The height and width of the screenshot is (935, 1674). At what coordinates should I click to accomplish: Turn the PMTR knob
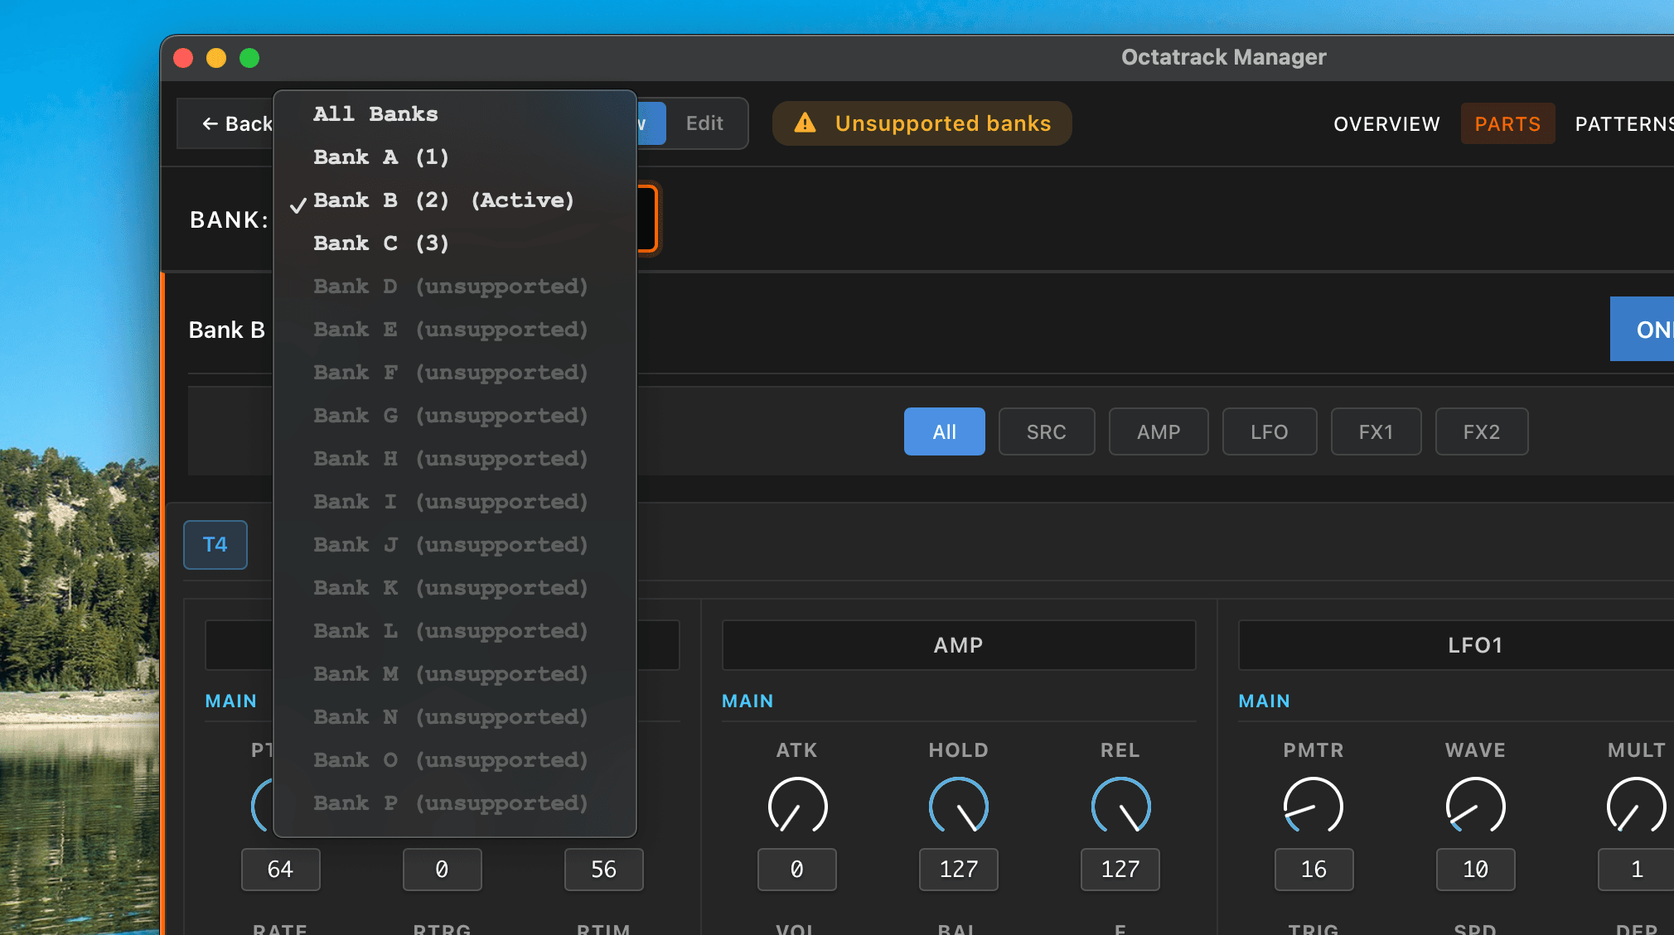tap(1313, 805)
